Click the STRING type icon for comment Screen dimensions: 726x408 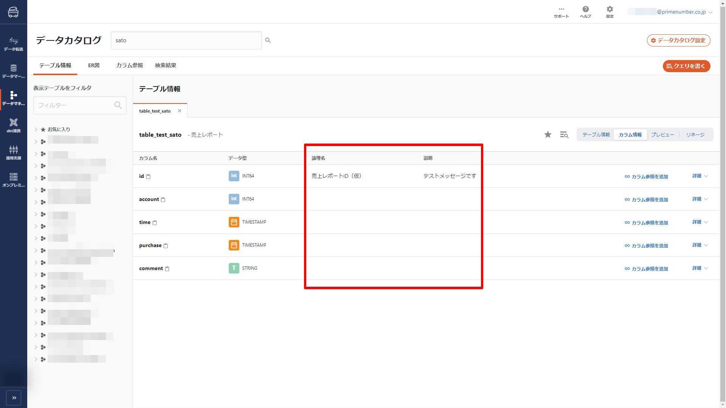click(234, 268)
